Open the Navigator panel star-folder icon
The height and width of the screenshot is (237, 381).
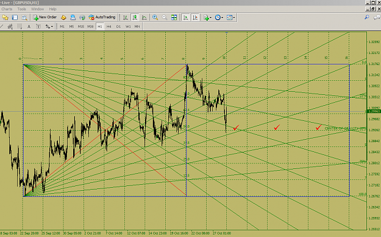(5, 18)
